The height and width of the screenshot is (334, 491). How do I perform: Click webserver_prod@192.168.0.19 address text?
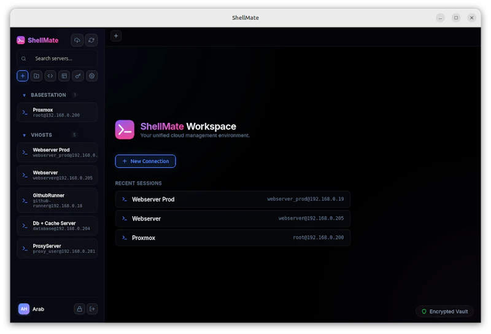point(305,199)
